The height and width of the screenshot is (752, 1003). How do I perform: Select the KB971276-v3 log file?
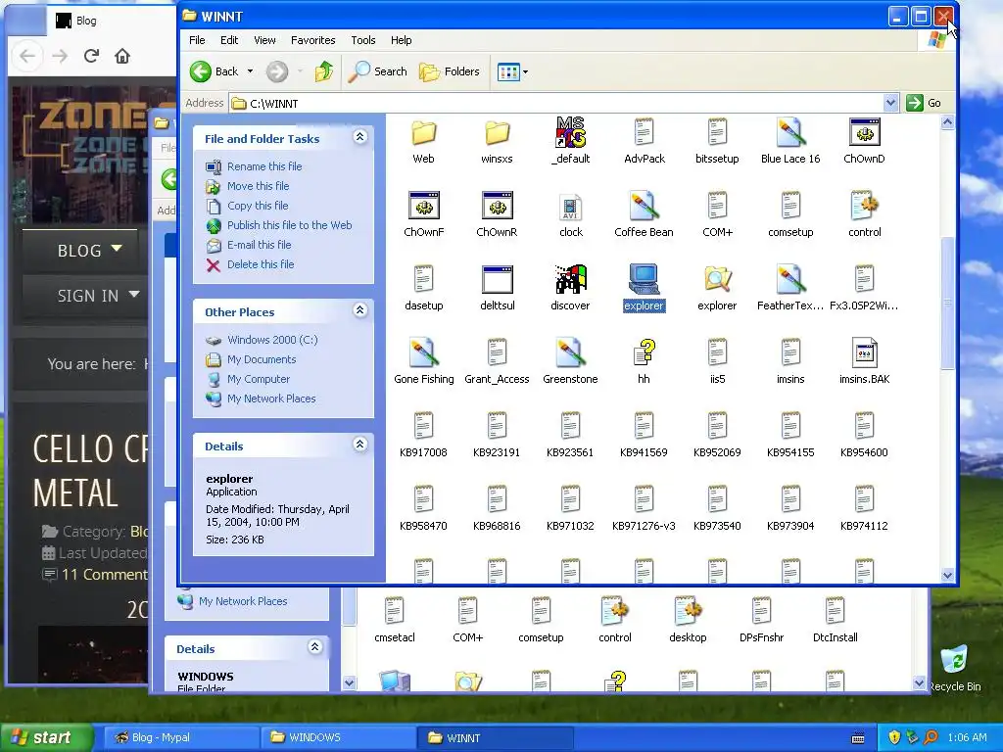point(645,508)
